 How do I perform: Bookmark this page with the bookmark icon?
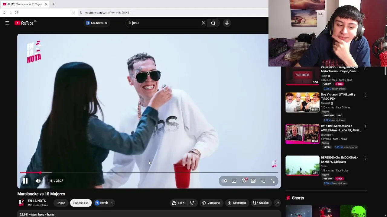pyautogui.click(x=73, y=13)
